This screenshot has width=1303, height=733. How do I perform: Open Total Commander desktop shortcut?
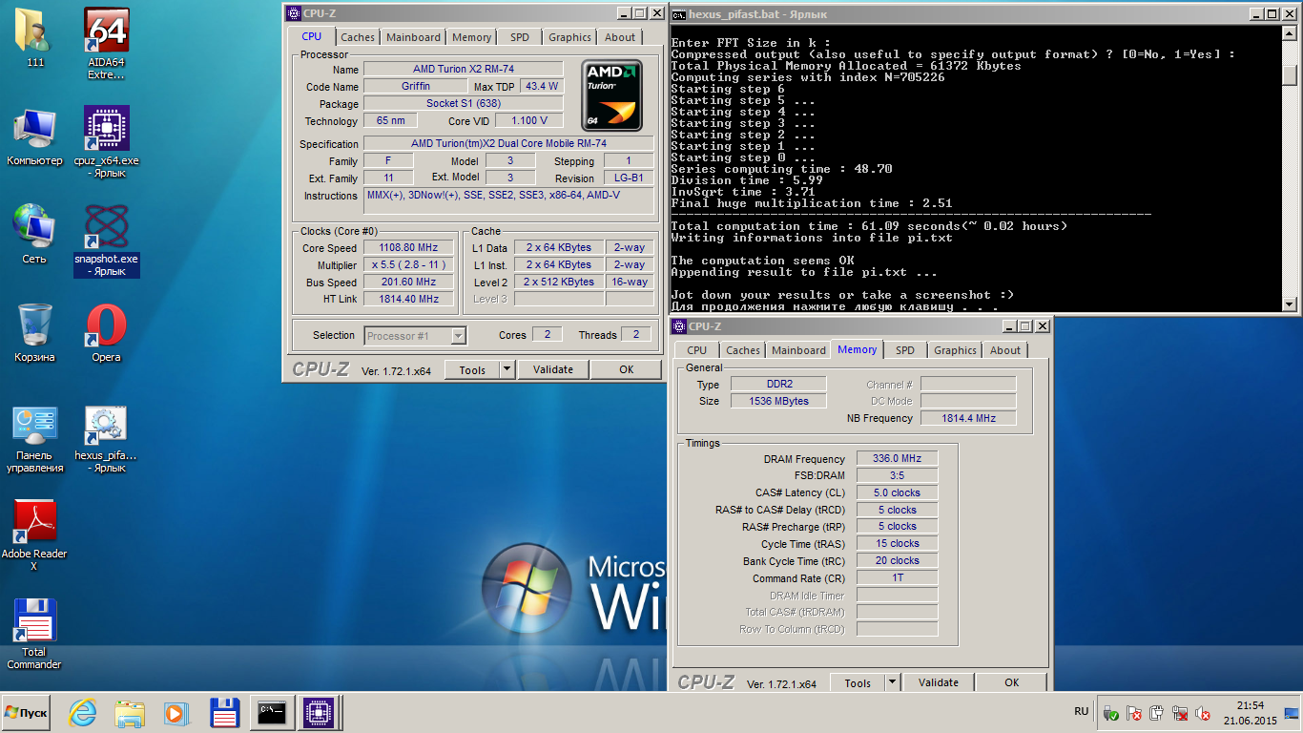35,634
